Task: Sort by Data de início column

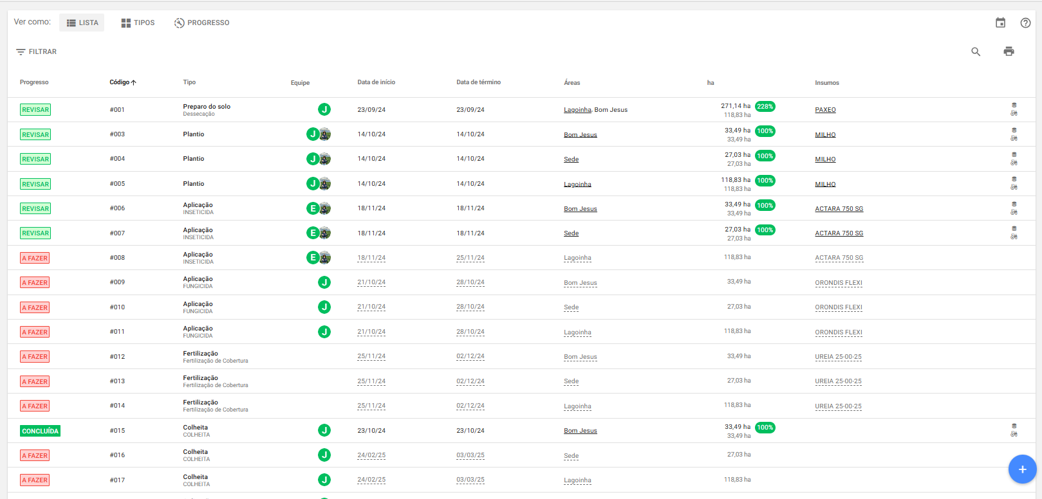Action: pos(376,82)
